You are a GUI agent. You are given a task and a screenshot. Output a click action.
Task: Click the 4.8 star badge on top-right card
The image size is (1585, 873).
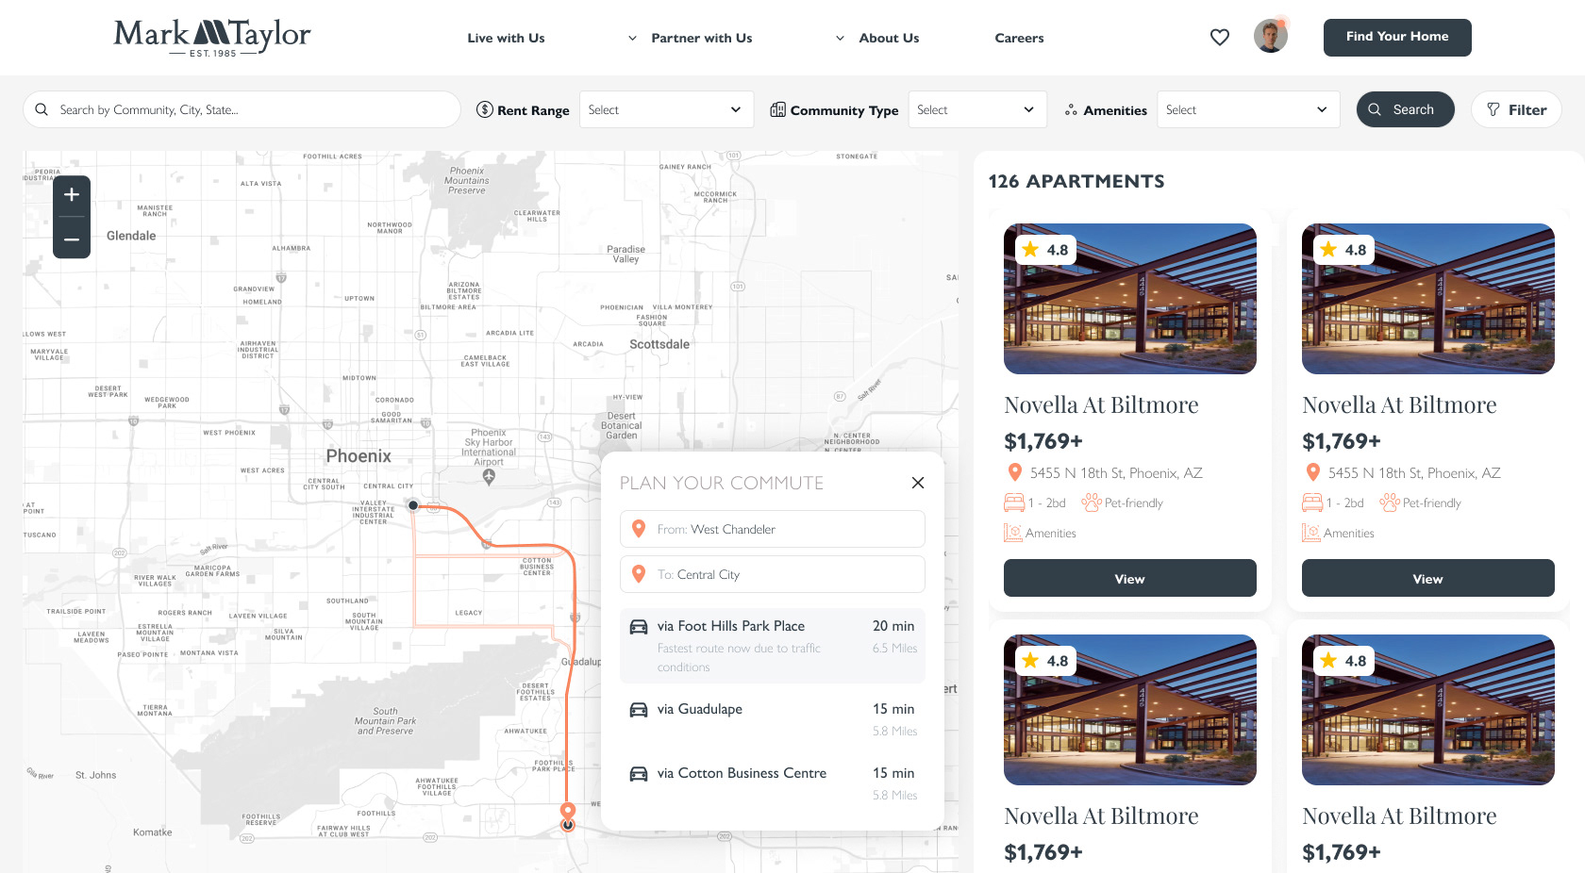(x=1343, y=250)
